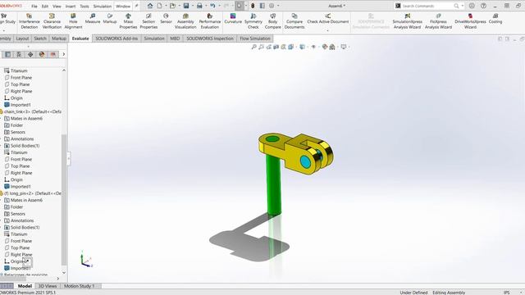Open Clearance Verification tool
This screenshot has height=295, width=525.
52,21
